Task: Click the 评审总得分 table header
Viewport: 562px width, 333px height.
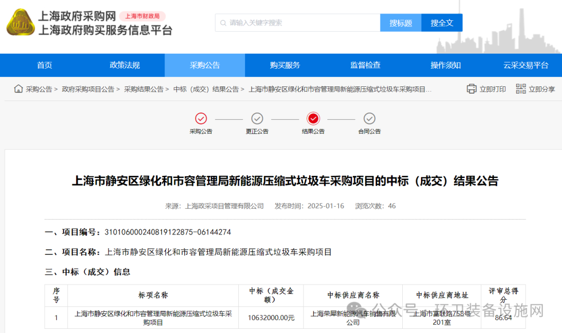Action: coord(503,296)
